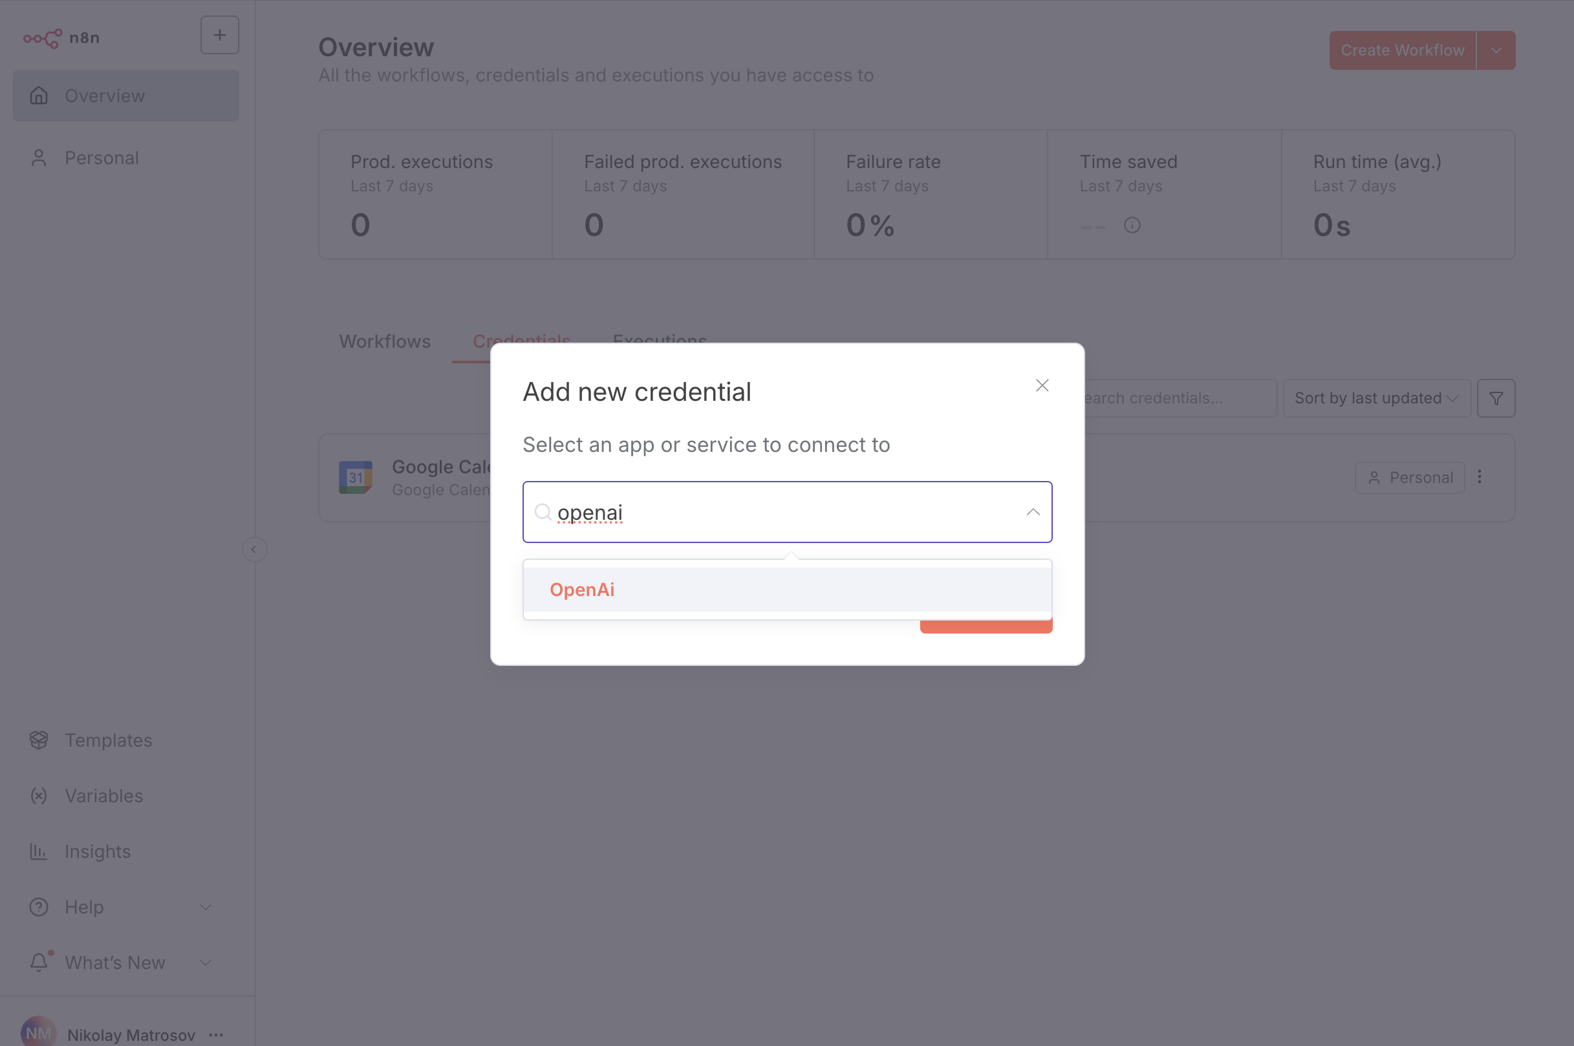Expand the Create Workflow split arrow

click(x=1496, y=50)
